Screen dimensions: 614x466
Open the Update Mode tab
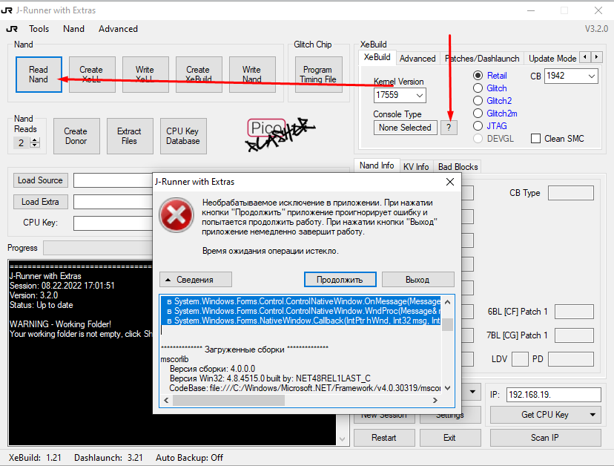pyautogui.click(x=552, y=59)
